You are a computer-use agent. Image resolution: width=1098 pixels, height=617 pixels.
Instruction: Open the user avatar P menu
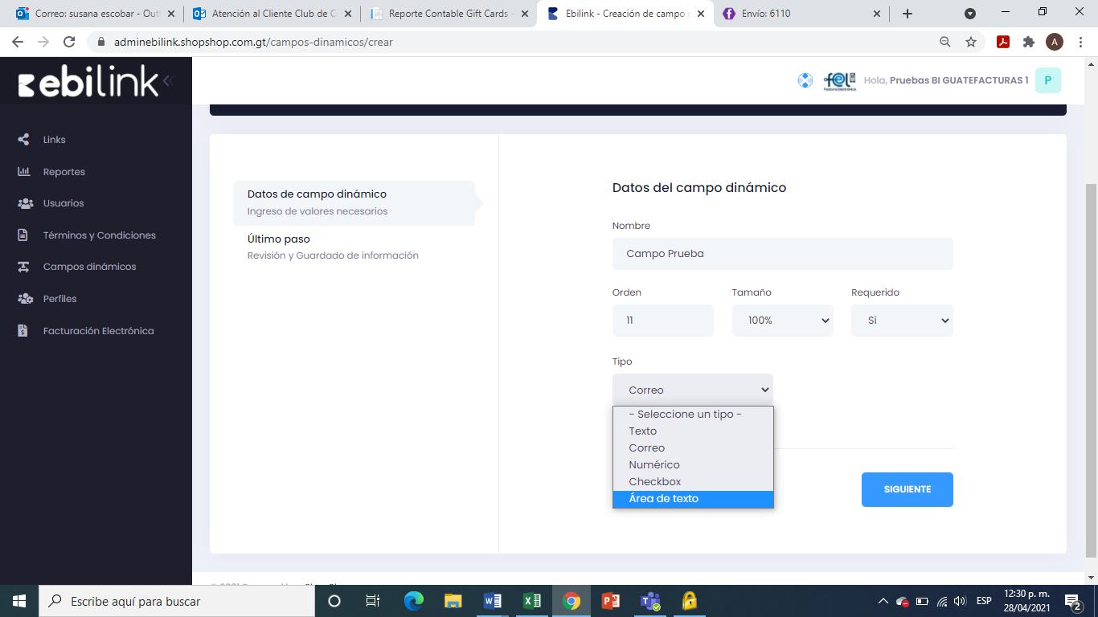pos(1048,80)
